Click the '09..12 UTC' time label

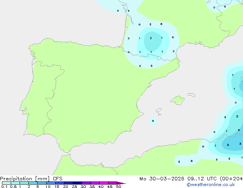tap(202, 179)
